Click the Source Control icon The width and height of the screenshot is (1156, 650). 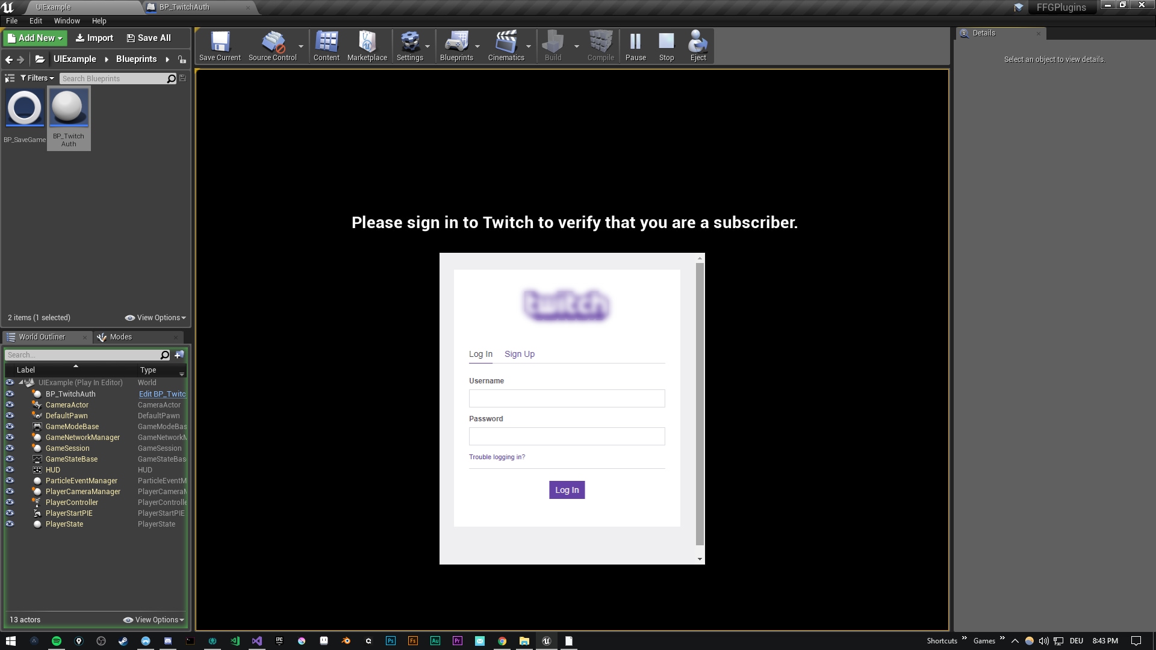273,45
